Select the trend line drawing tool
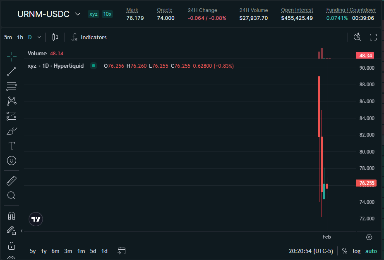This screenshot has width=384, height=260. coord(12,71)
